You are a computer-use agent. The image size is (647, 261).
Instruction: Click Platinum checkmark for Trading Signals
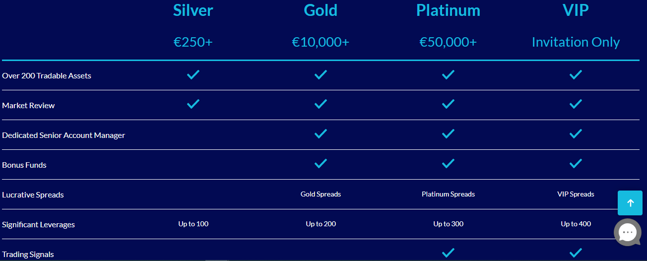449,253
